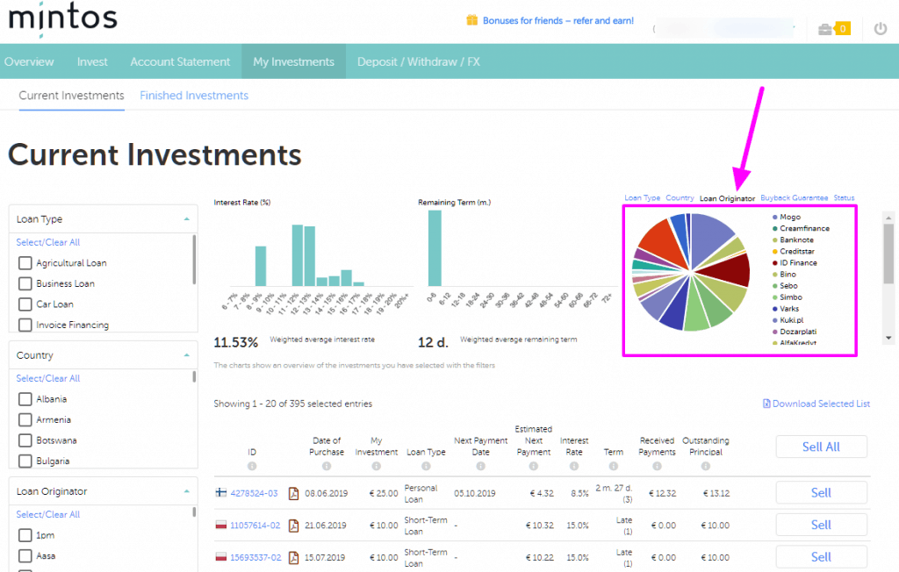The height and width of the screenshot is (572, 899).
Task: Switch to the Finished Investments tab
Action: 193,94
